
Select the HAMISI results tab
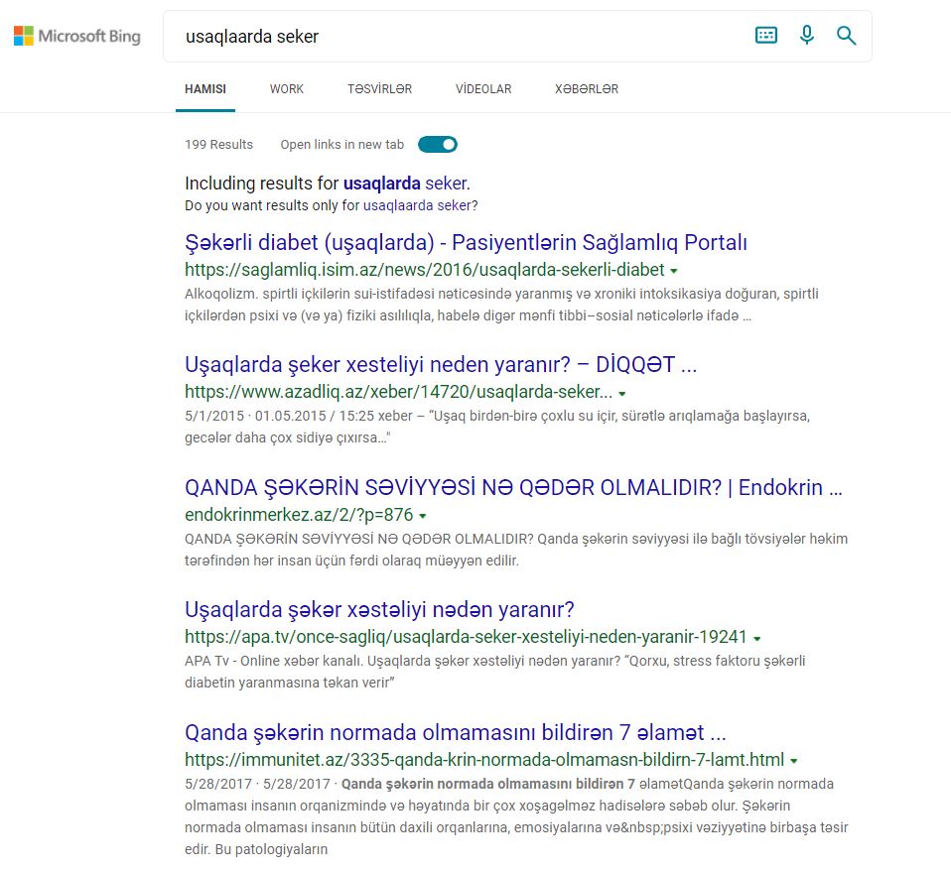coord(204,88)
